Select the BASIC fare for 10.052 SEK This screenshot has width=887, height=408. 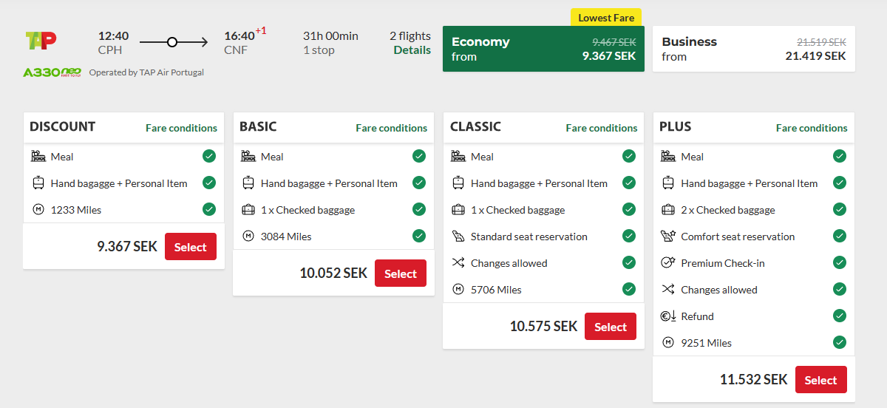(x=401, y=273)
